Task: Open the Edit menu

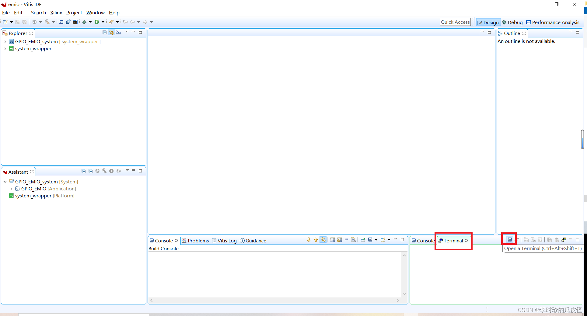Action: [18, 12]
